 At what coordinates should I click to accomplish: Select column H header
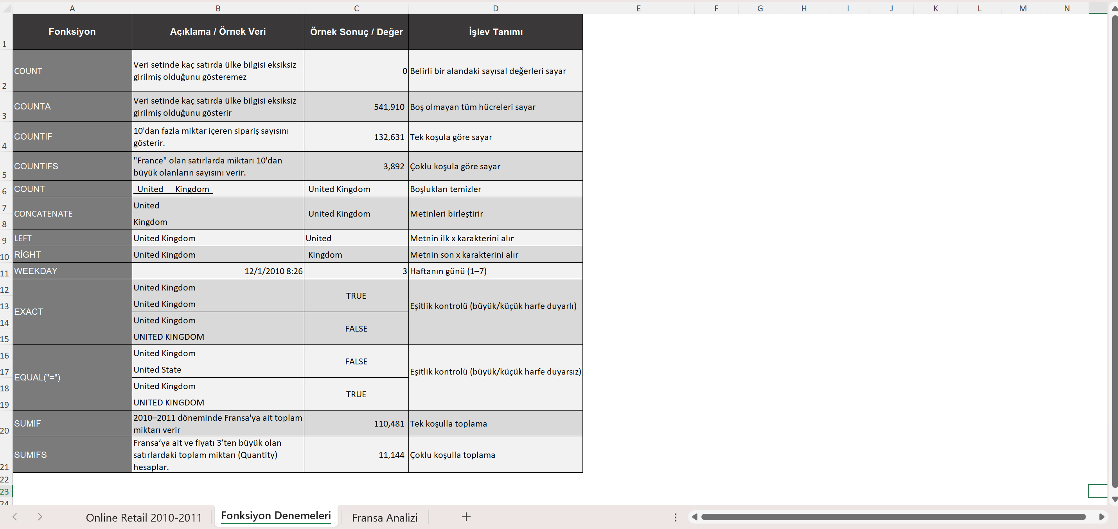(x=804, y=8)
